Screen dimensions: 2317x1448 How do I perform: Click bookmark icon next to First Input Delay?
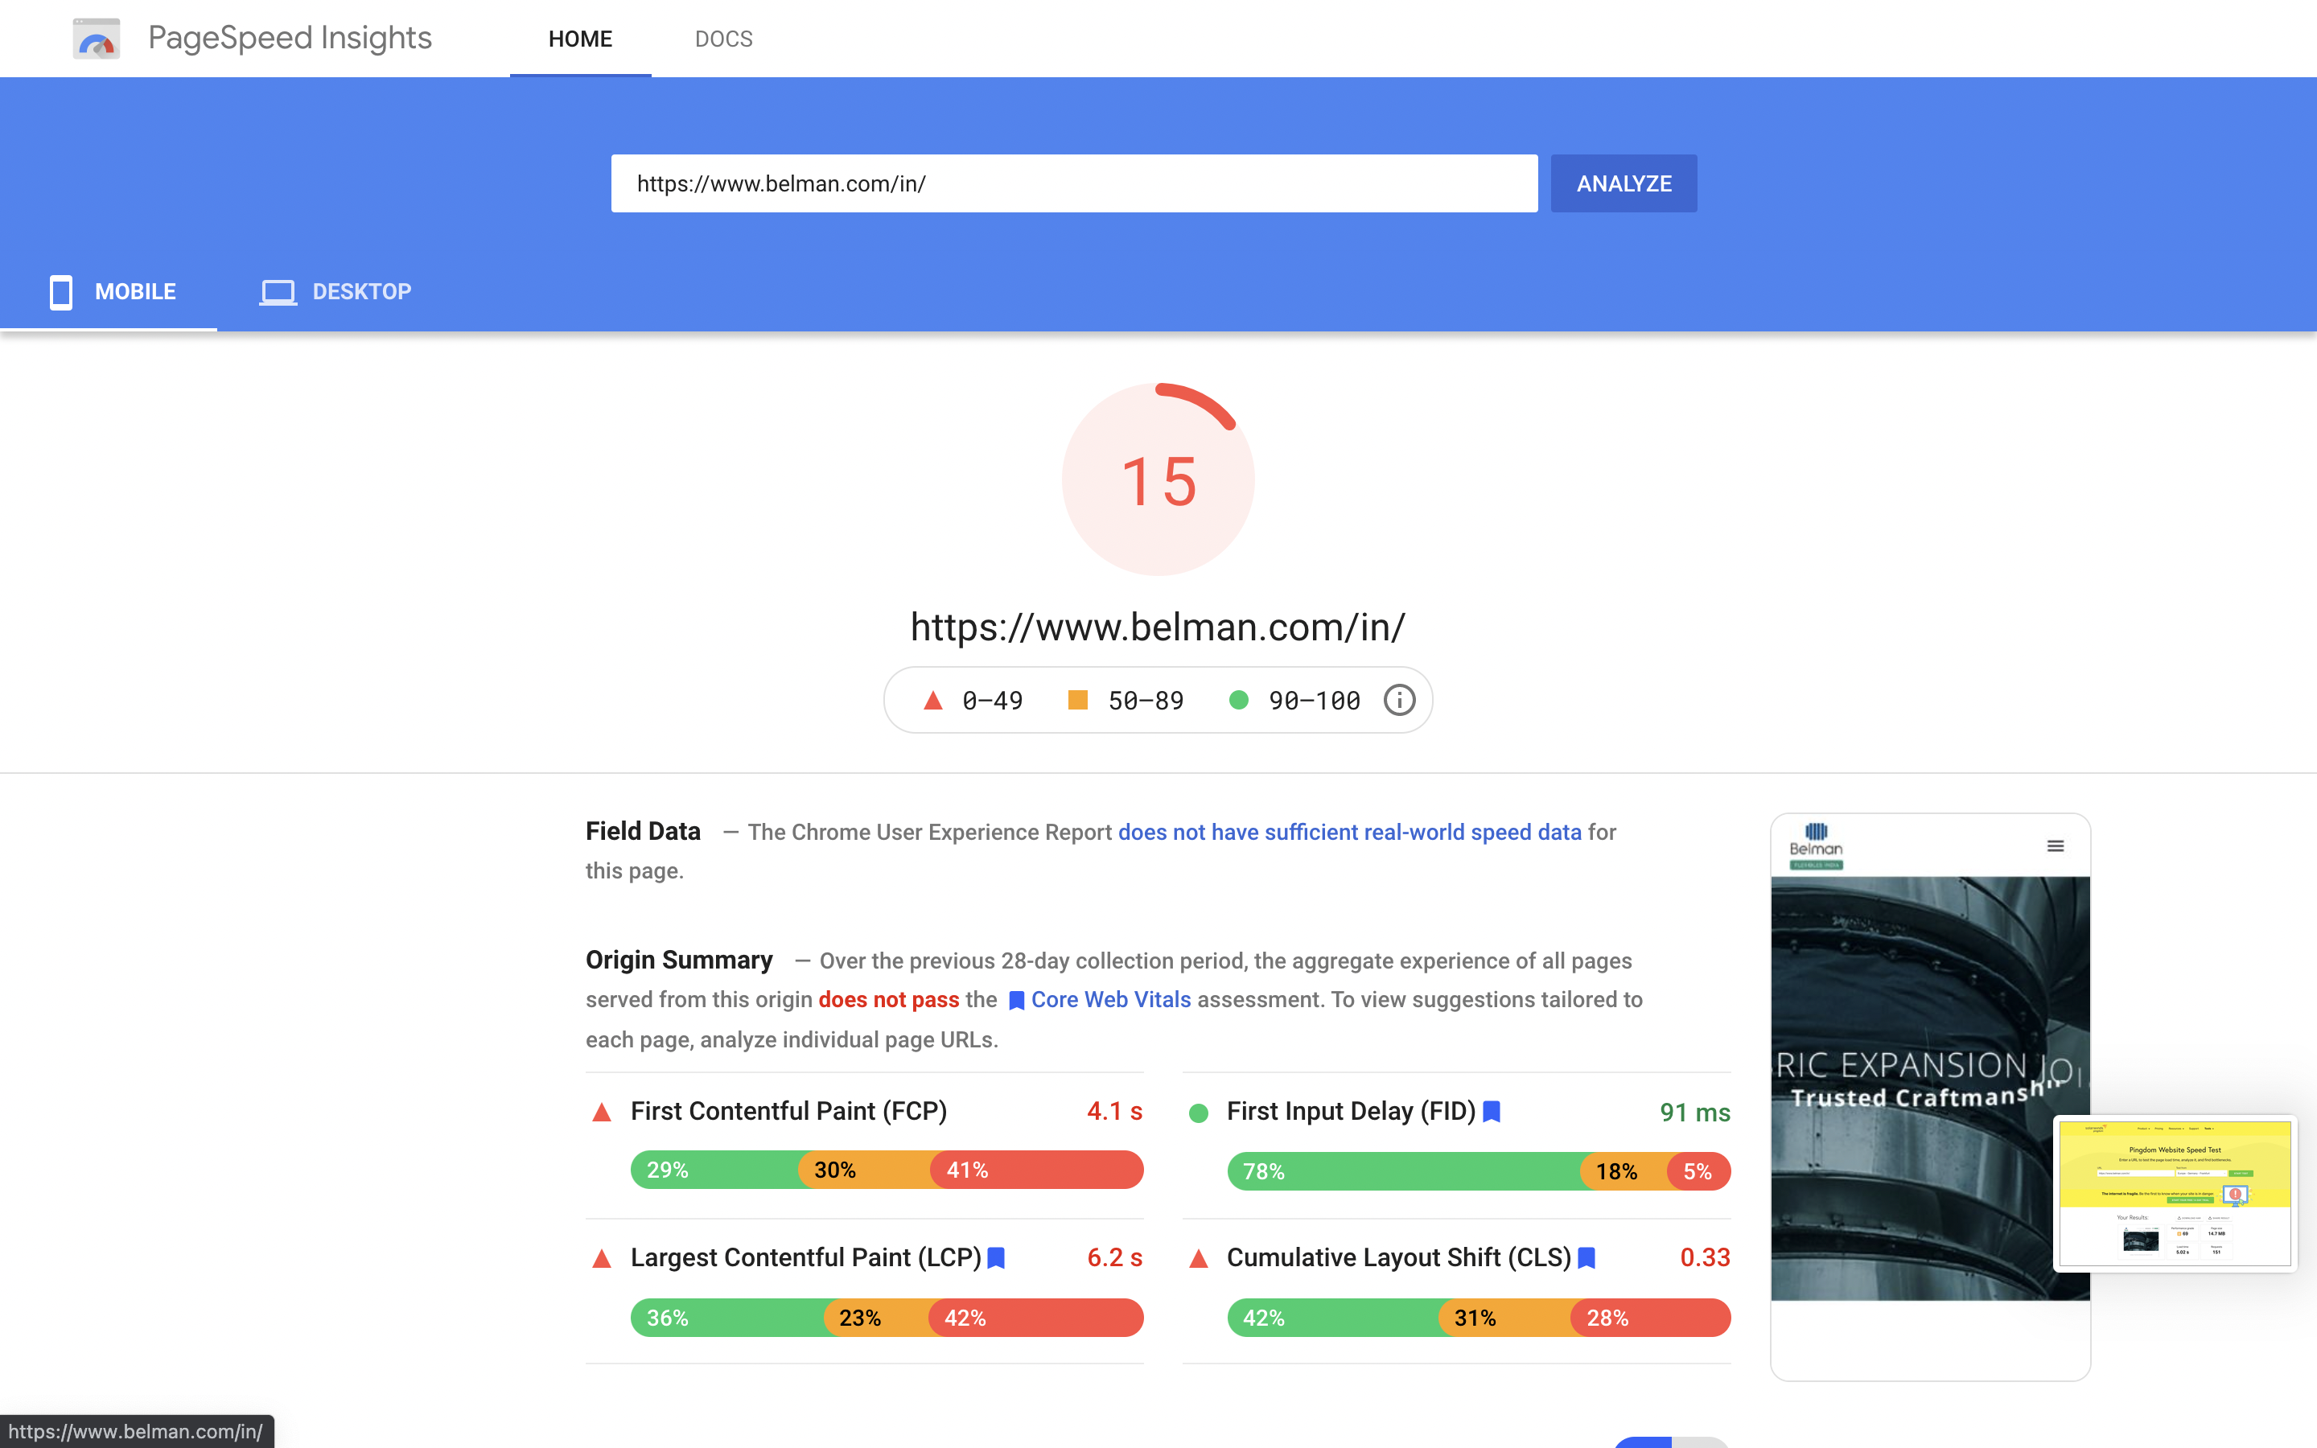pyautogui.click(x=1492, y=1111)
